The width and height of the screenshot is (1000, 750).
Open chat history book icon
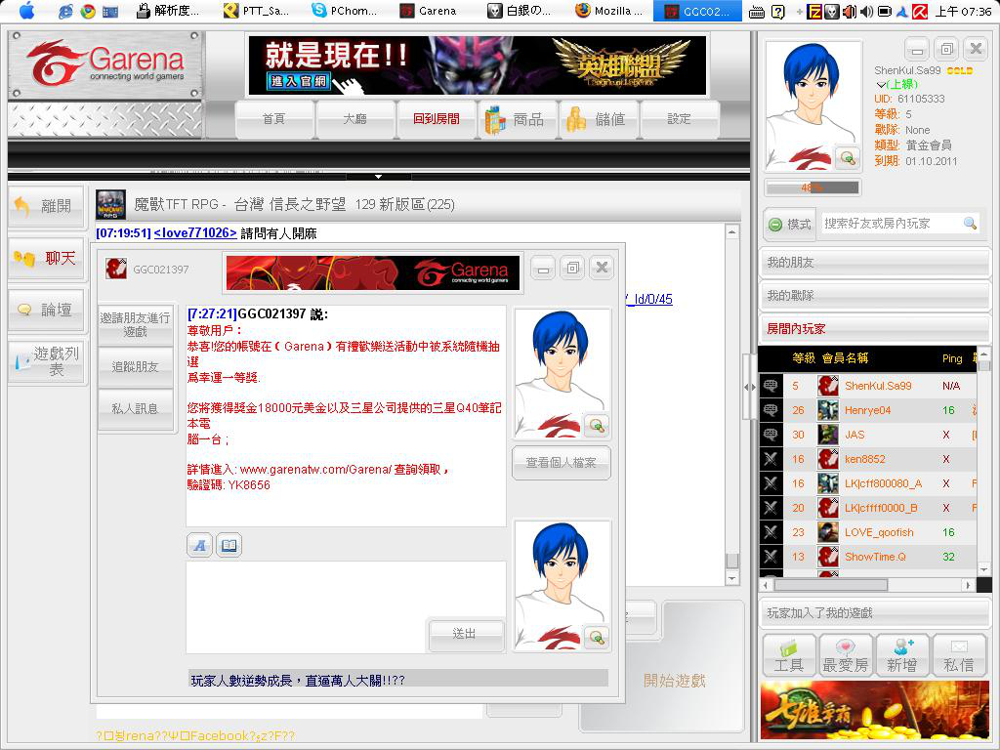[x=229, y=545]
